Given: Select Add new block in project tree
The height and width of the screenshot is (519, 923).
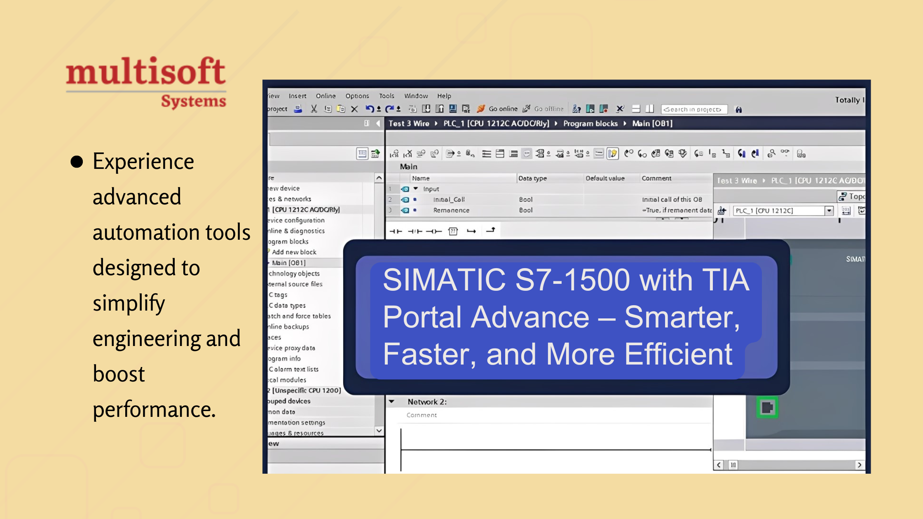Looking at the screenshot, I should 294,252.
